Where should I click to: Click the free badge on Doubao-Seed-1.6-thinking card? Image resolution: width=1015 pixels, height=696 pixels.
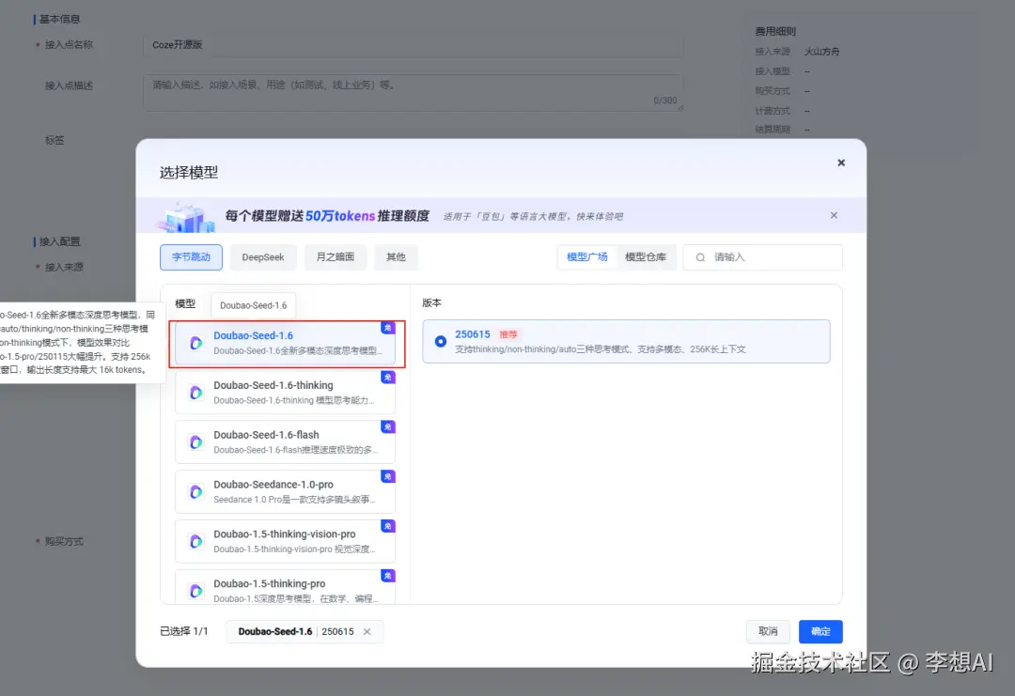point(388,377)
